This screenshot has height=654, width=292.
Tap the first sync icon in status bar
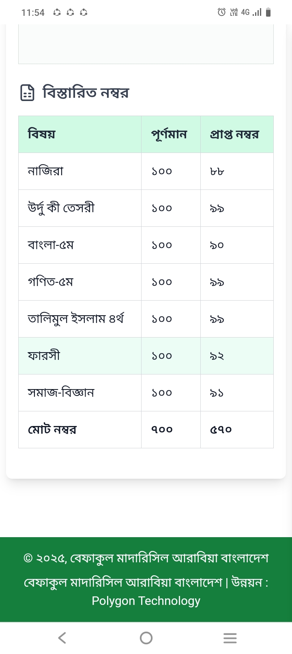tap(57, 13)
